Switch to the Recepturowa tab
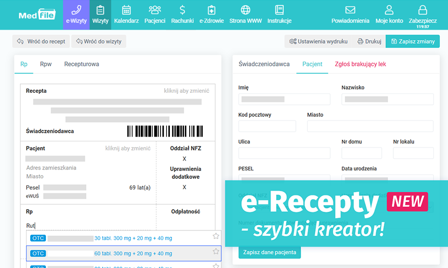The height and width of the screenshot is (268, 448). coord(81,64)
